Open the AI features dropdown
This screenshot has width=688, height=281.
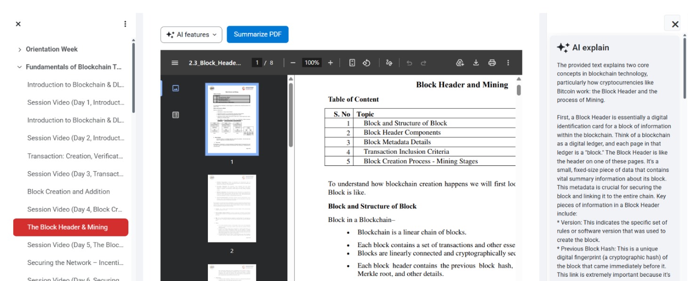pos(191,34)
